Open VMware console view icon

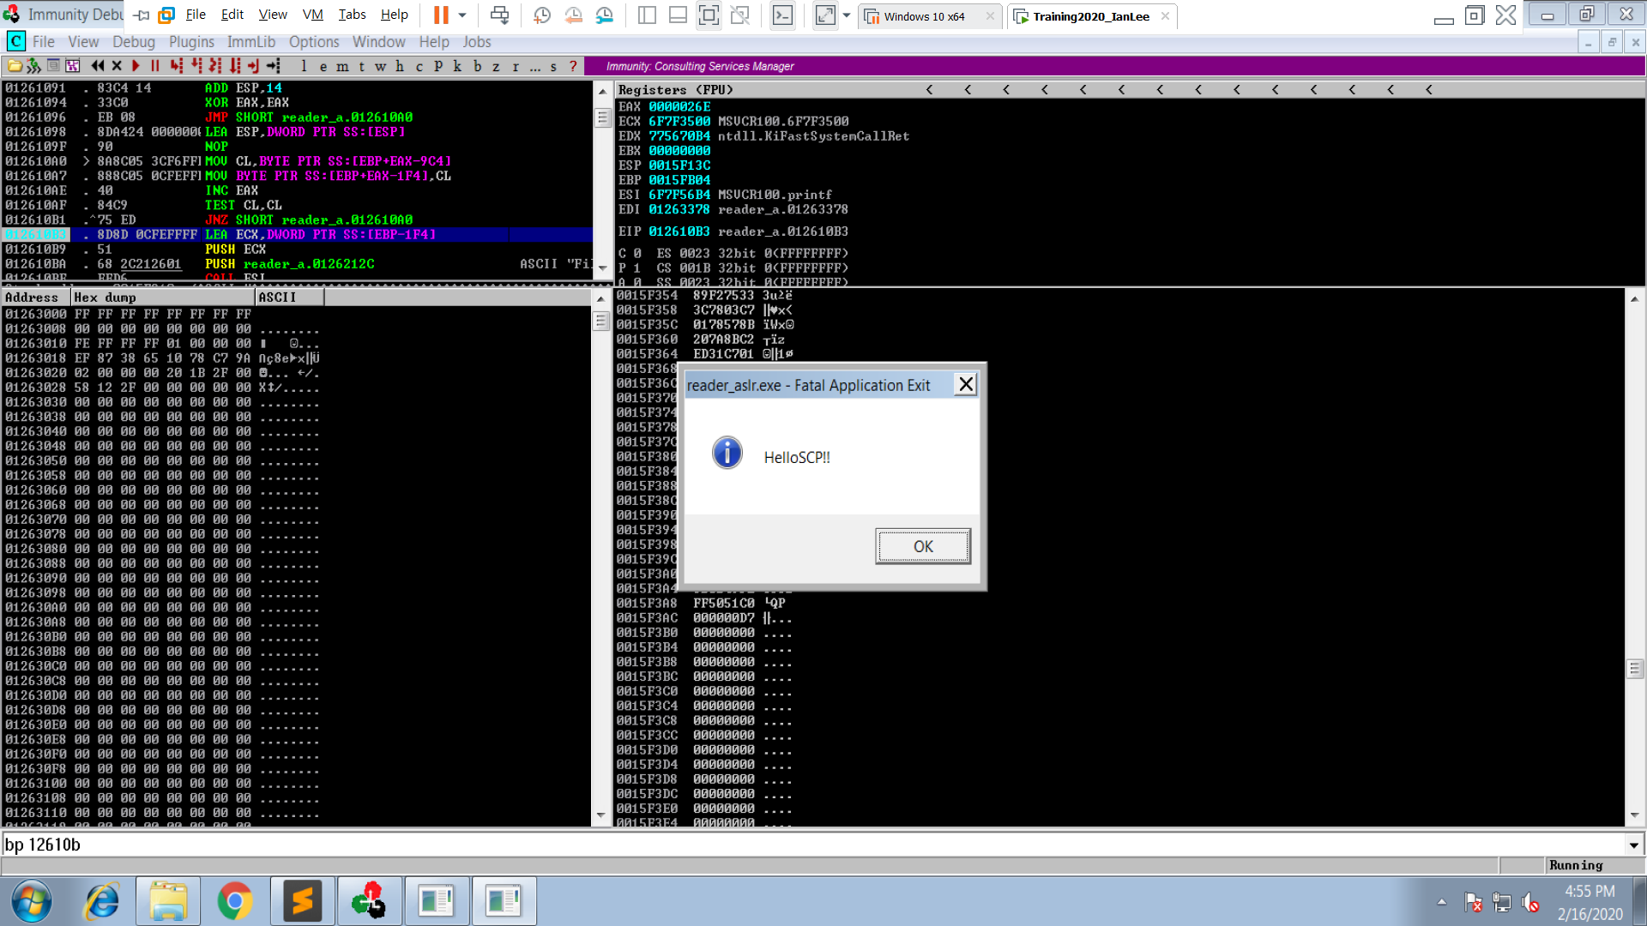click(x=782, y=15)
